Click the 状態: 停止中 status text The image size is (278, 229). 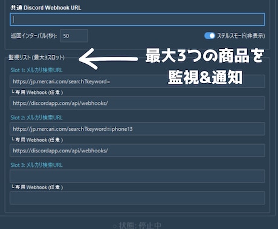click(137, 225)
